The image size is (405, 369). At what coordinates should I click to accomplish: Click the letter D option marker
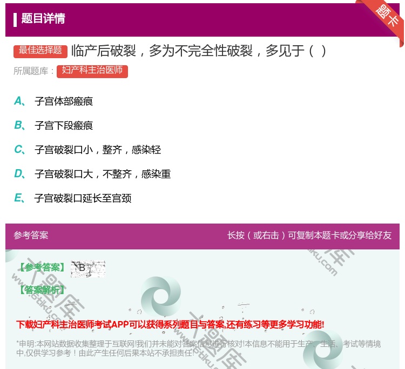click(x=19, y=173)
